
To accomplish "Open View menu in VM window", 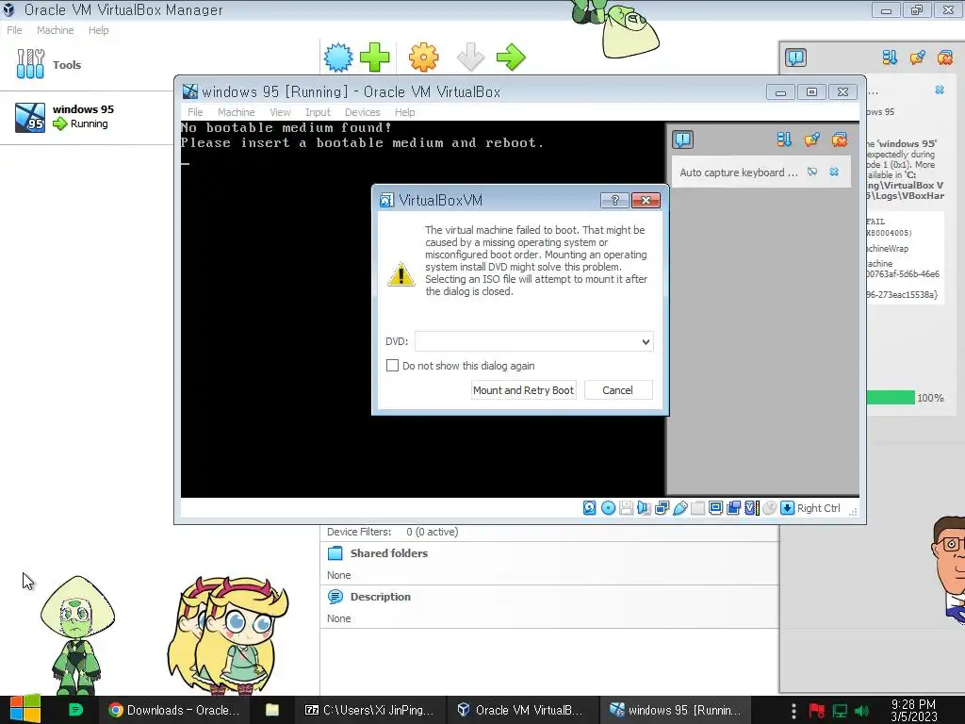I will (x=280, y=112).
